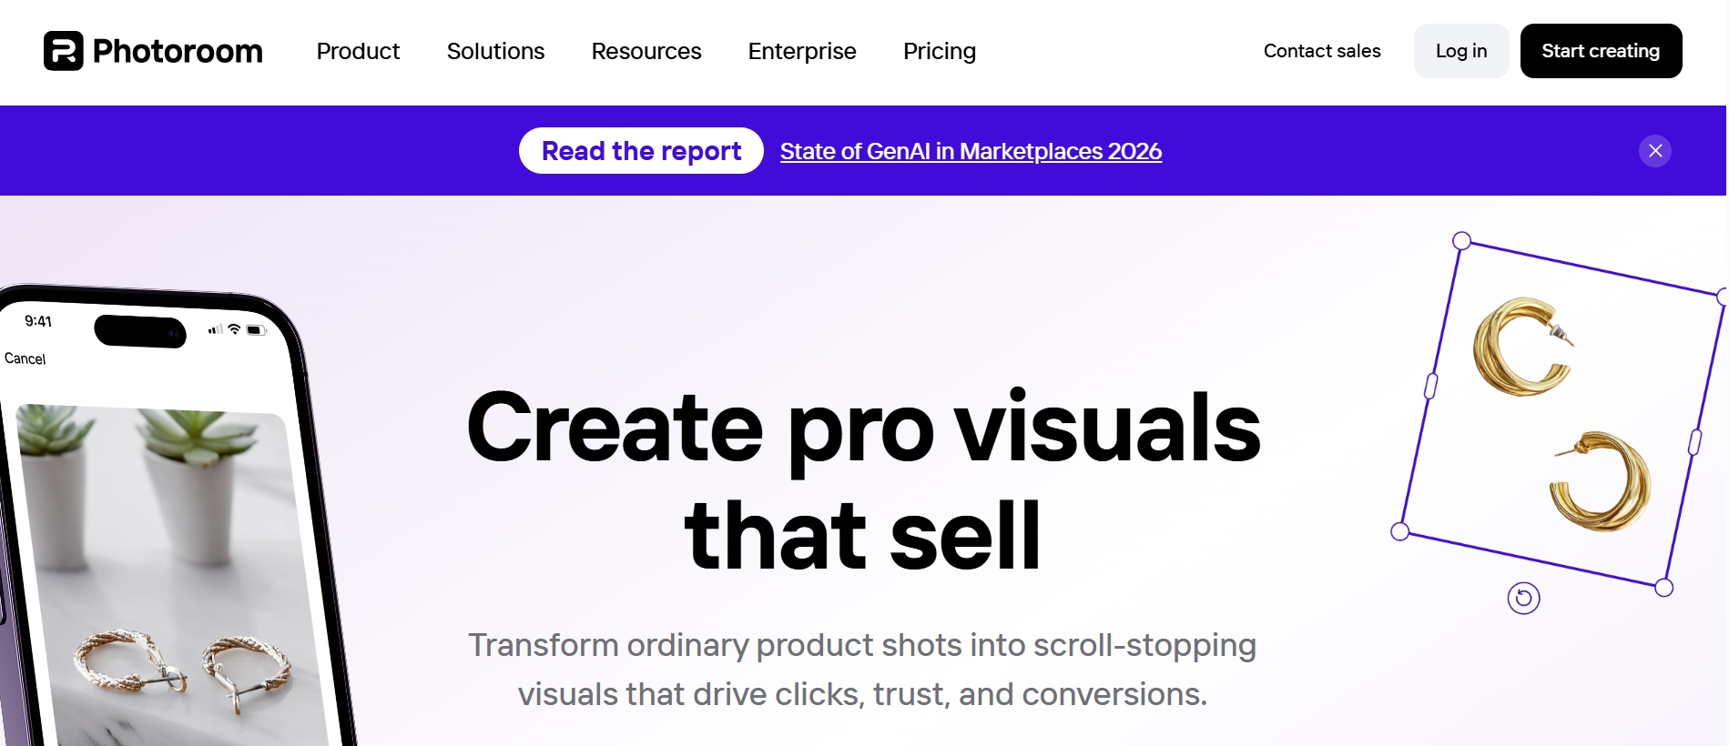
Task: Click the right edge resize handle
Action: 1694,442
